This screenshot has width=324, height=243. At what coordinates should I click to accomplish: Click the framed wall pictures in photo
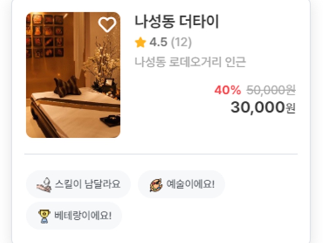[x=45, y=35]
